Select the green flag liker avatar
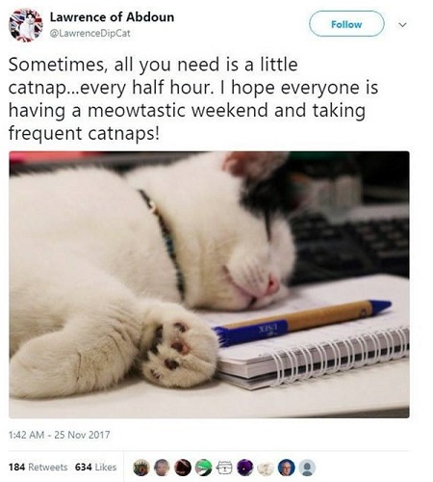This screenshot has width=433, height=482. pyautogui.click(x=204, y=468)
